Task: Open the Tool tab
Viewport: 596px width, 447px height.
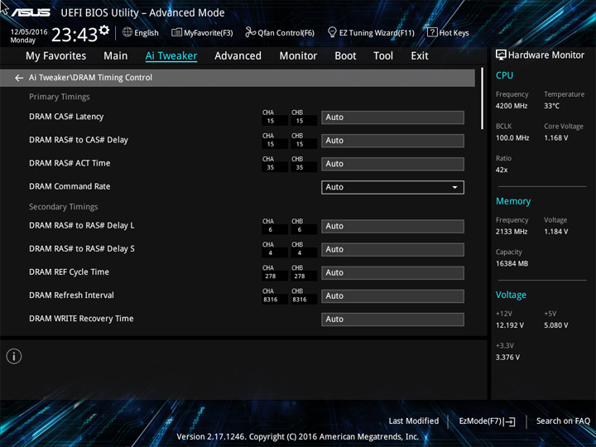Action: coord(383,56)
